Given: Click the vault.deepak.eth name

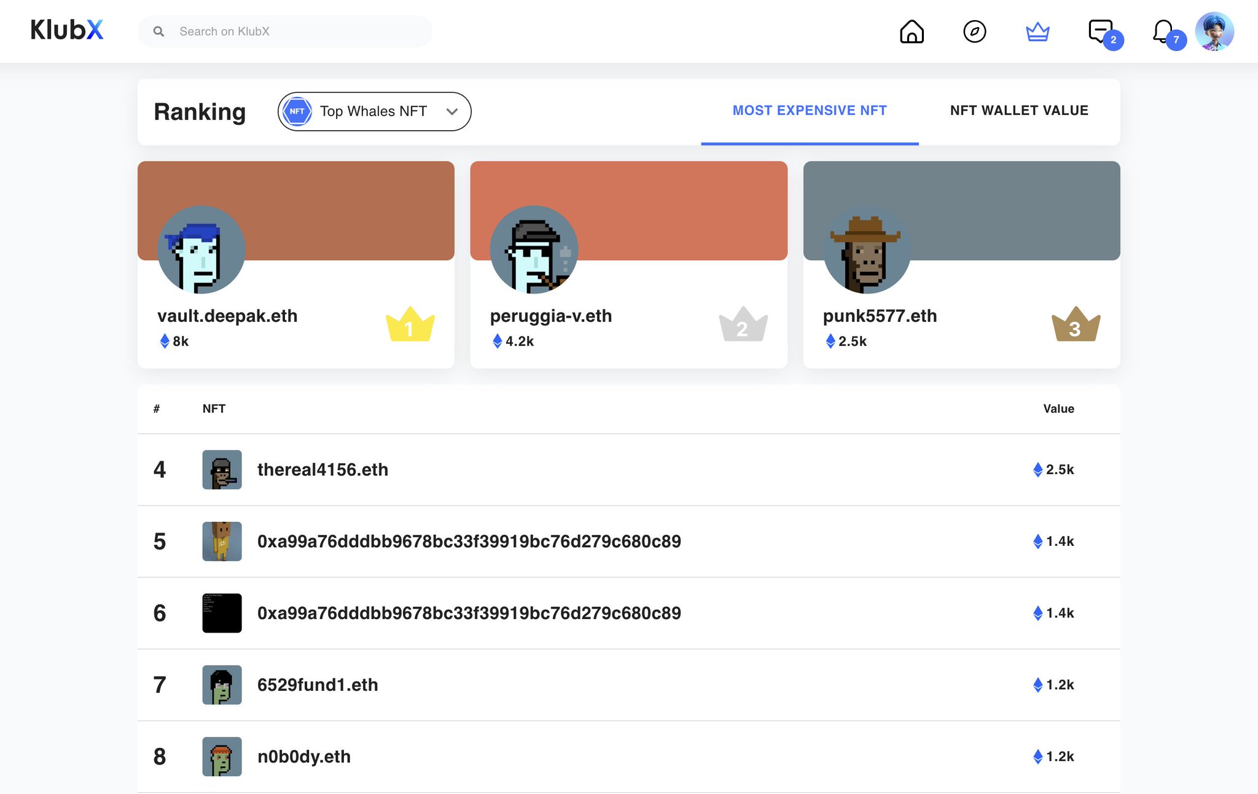Looking at the screenshot, I should click(227, 316).
